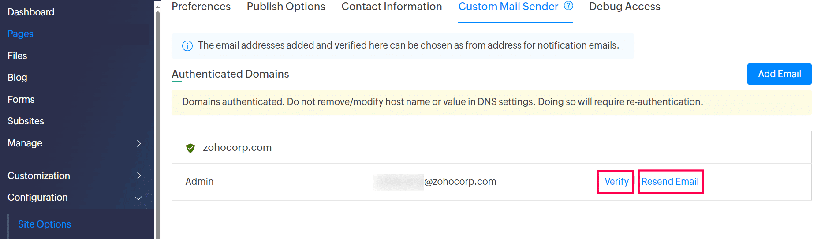Go to the Debug Access tab
Screen dimensions: 821x239
point(624,7)
